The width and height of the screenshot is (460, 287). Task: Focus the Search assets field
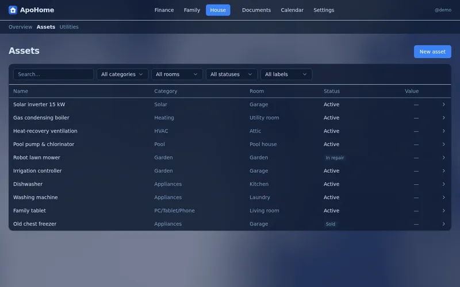point(53,75)
